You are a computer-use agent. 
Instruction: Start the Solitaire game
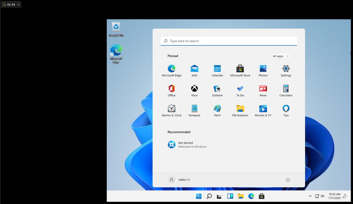[217, 91]
